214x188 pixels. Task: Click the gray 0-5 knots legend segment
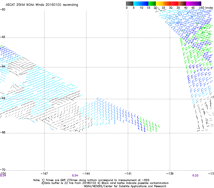(130, 3)
